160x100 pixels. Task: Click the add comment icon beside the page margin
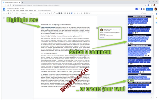pos(97,28)
